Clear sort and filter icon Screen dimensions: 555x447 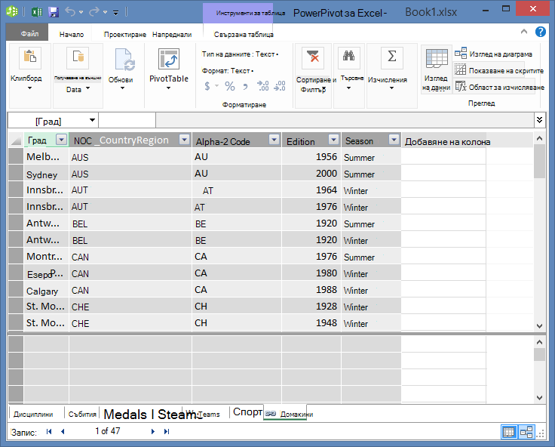pyautogui.click(x=313, y=57)
